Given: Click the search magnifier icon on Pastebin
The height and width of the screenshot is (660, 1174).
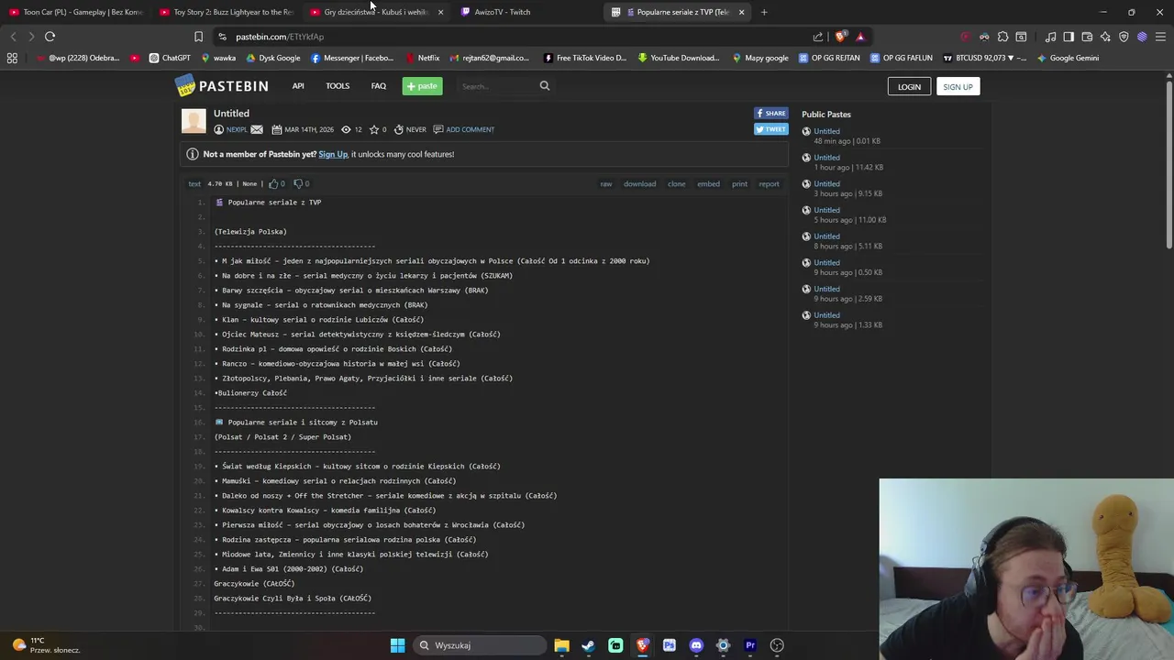Looking at the screenshot, I should [x=545, y=86].
